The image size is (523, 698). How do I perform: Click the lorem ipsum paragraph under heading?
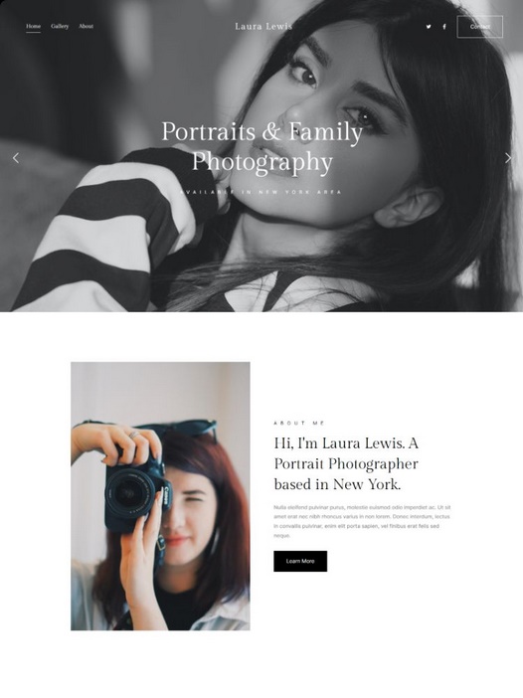click(362, 521)
